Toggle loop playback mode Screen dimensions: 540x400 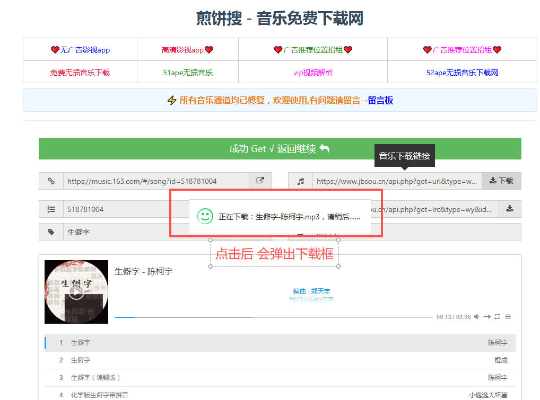coord(497,316)
